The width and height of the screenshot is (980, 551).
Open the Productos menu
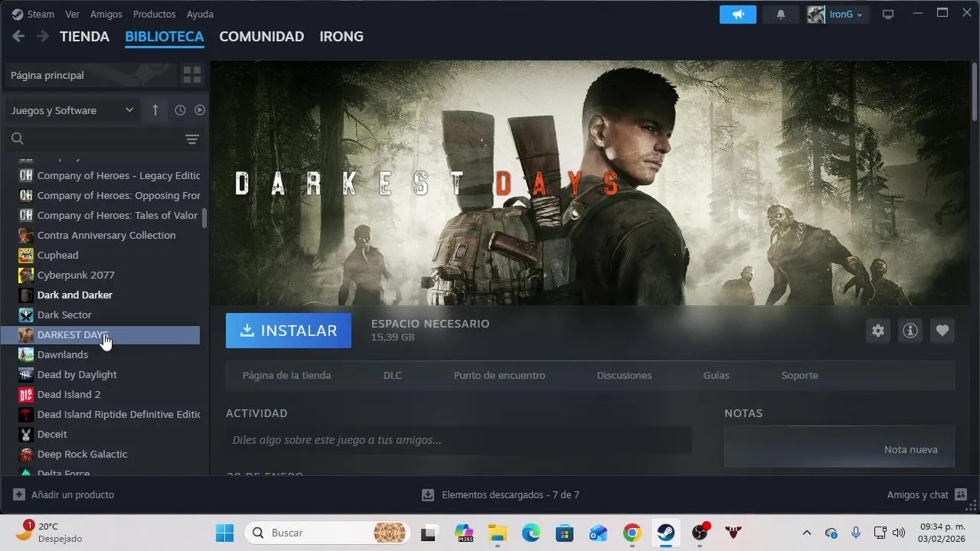pos(154,14)
